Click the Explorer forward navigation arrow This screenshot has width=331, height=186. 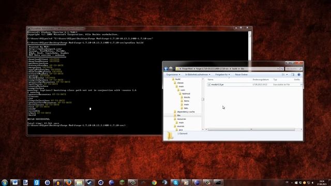click(171, 69)
